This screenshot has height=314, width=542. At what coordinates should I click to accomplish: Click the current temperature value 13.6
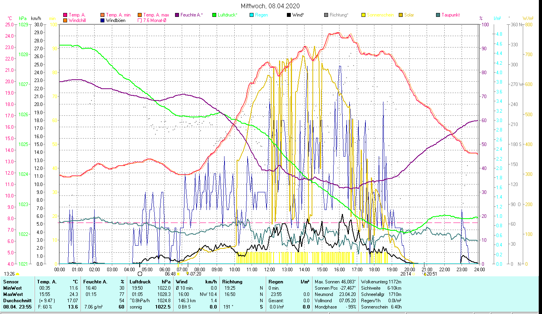[x=74, y=307]
